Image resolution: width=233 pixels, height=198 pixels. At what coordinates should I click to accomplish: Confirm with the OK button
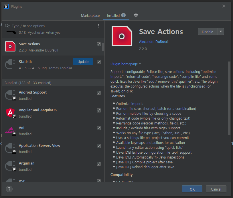(192, 189)
